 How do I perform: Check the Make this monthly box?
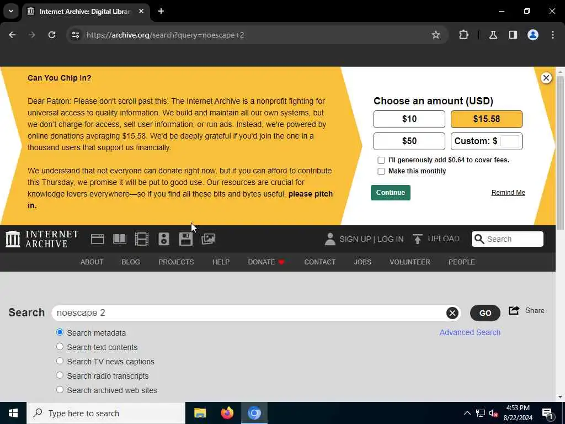pos(381,171)
